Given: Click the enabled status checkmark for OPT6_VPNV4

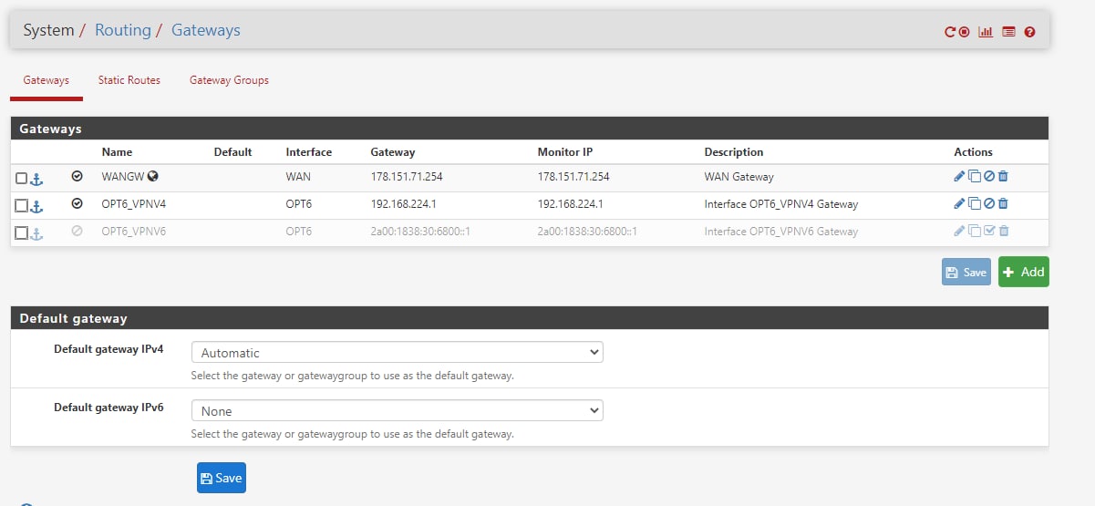Looking at the screenshot, I should coord(77,204).
